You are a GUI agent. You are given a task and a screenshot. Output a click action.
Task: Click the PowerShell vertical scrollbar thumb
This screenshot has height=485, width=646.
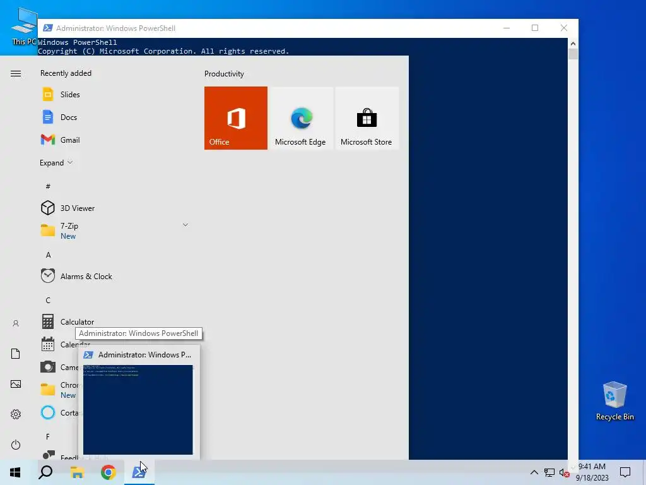[x=573, y=54]
